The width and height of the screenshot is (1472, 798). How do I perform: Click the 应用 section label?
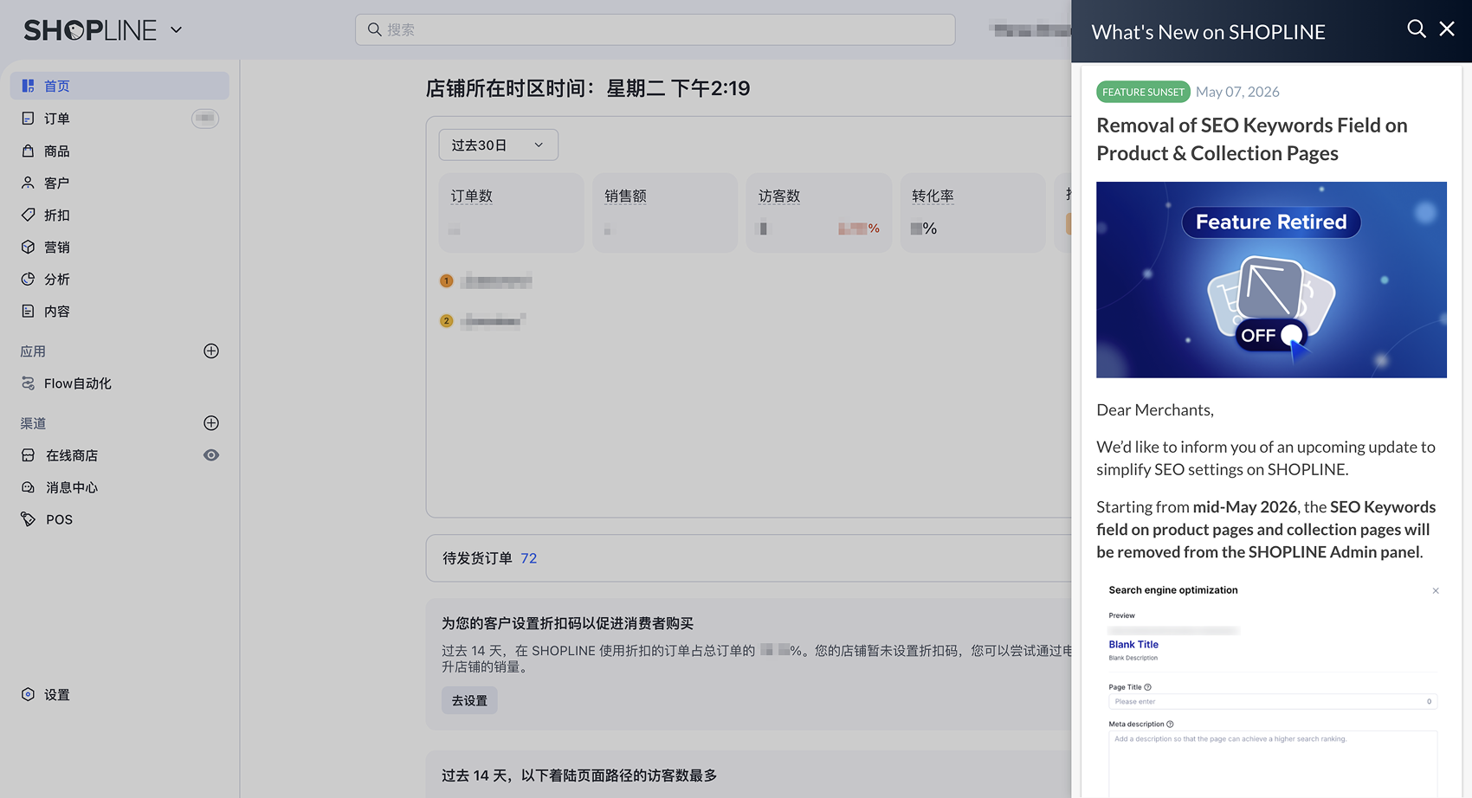33,351
